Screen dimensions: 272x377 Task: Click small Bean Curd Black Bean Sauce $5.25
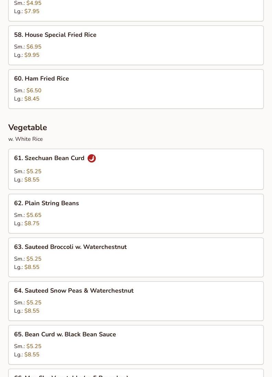[x=34, y=346]
